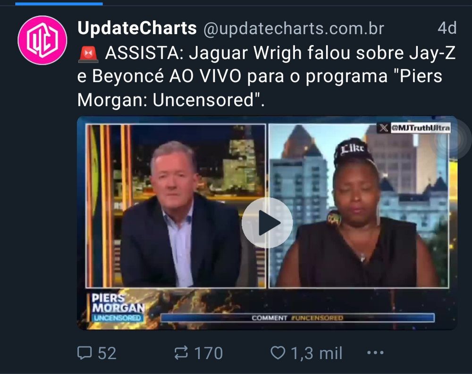
Task: Click the reply count 52
Action: 107,353
